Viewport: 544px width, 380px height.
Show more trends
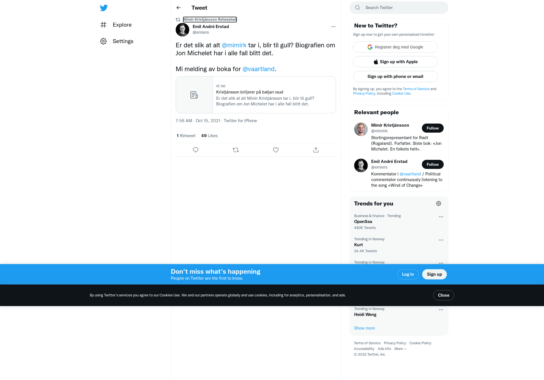364,328
